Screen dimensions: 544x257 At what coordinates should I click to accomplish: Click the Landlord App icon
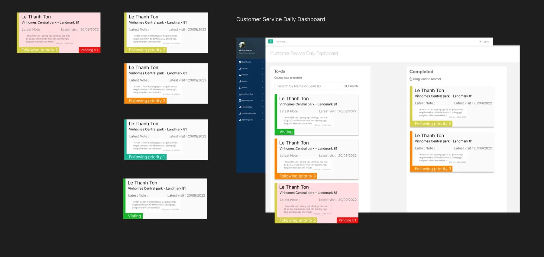[x=240, y=94]
